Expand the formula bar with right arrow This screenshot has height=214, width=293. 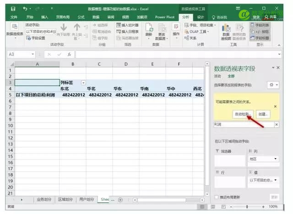click(x=279, y=54)
